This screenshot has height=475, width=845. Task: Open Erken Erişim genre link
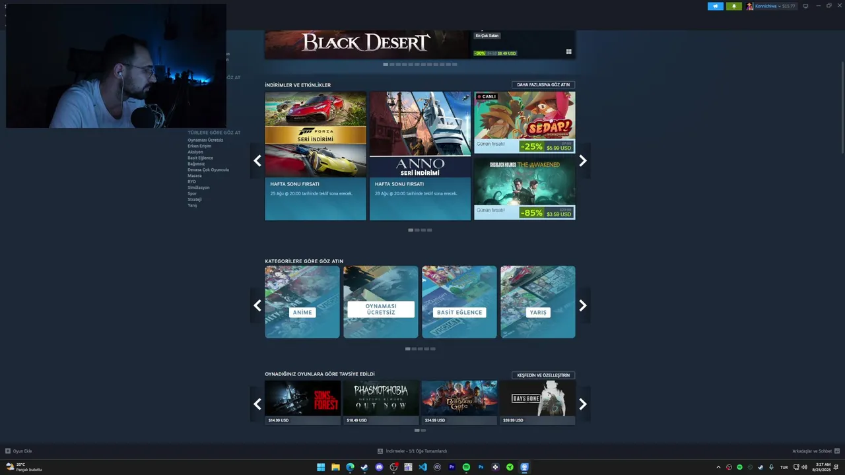[199, 146]
